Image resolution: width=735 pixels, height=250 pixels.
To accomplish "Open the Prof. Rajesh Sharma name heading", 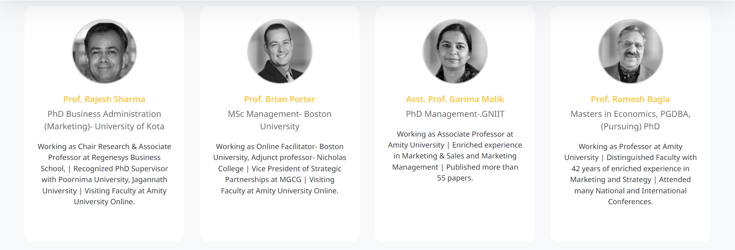I will click(104, 99).
